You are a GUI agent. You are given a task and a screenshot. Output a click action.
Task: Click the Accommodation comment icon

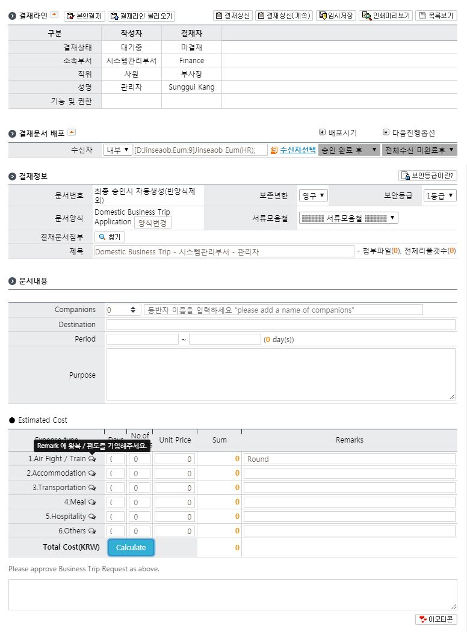(x=92, y=473)
